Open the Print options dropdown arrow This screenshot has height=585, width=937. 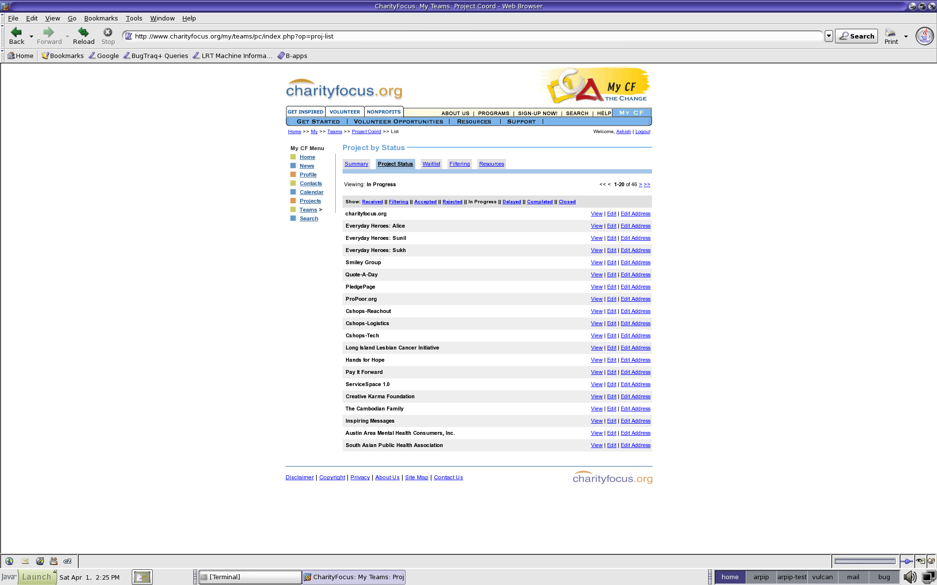click(906, 36)
